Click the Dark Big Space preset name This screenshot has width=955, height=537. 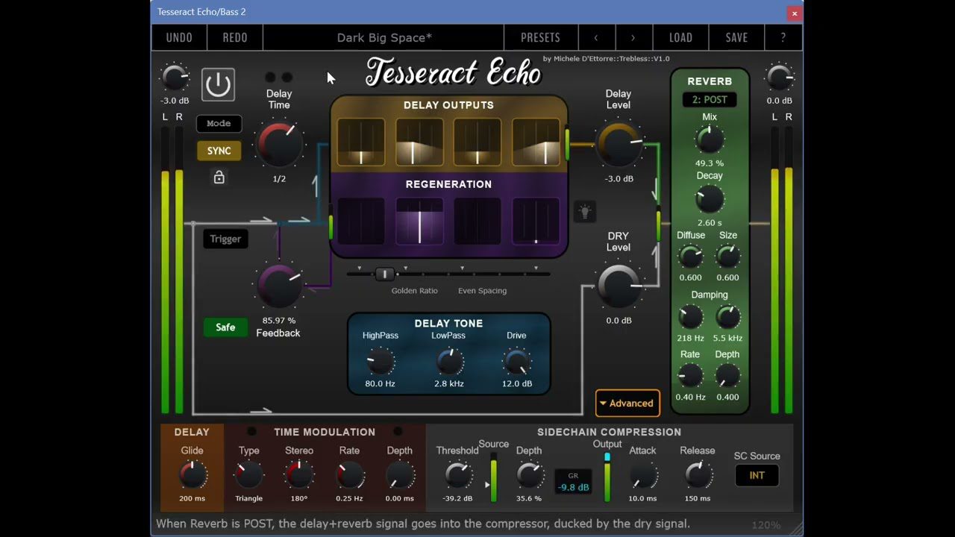pos(384,37)
